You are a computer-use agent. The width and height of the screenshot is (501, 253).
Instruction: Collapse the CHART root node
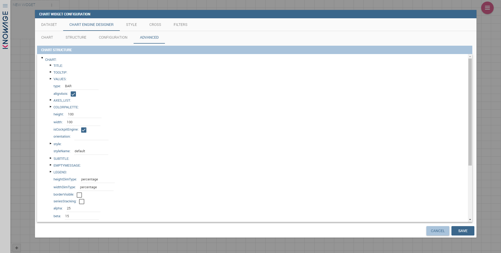tap(42, 58)
